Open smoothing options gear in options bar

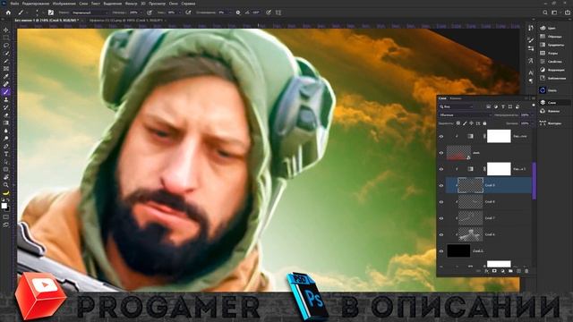[238, 13]
